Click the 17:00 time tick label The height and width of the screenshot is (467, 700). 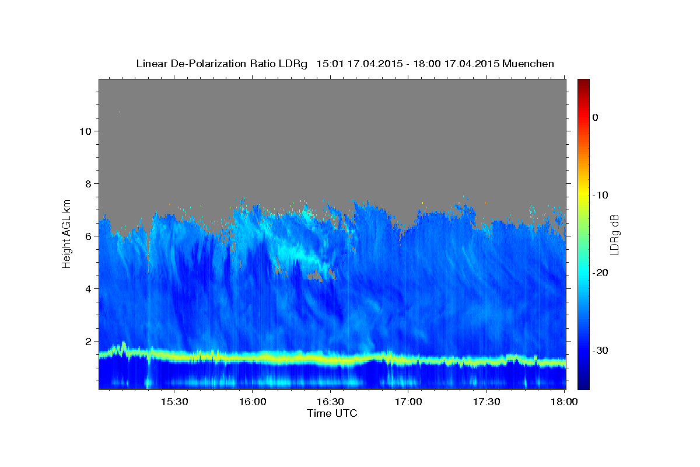(408, 402)
